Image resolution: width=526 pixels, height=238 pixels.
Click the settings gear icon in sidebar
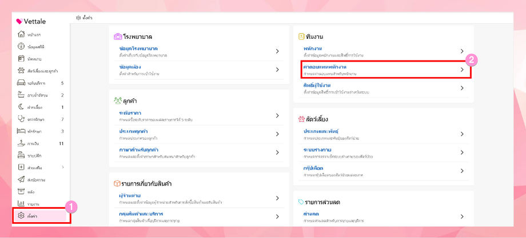point(21,216)
